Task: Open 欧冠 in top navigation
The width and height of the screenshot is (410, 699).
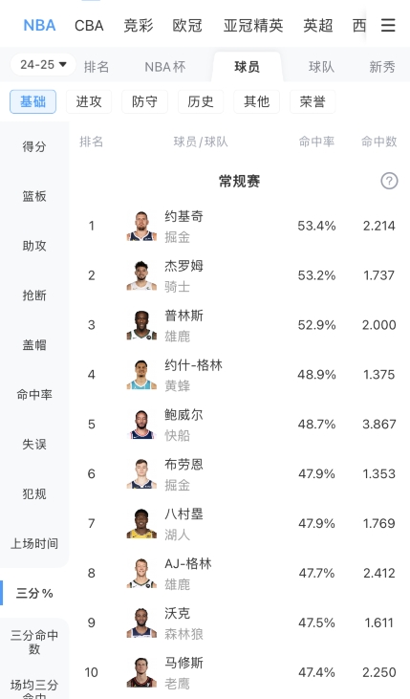Action: [187, 26]
